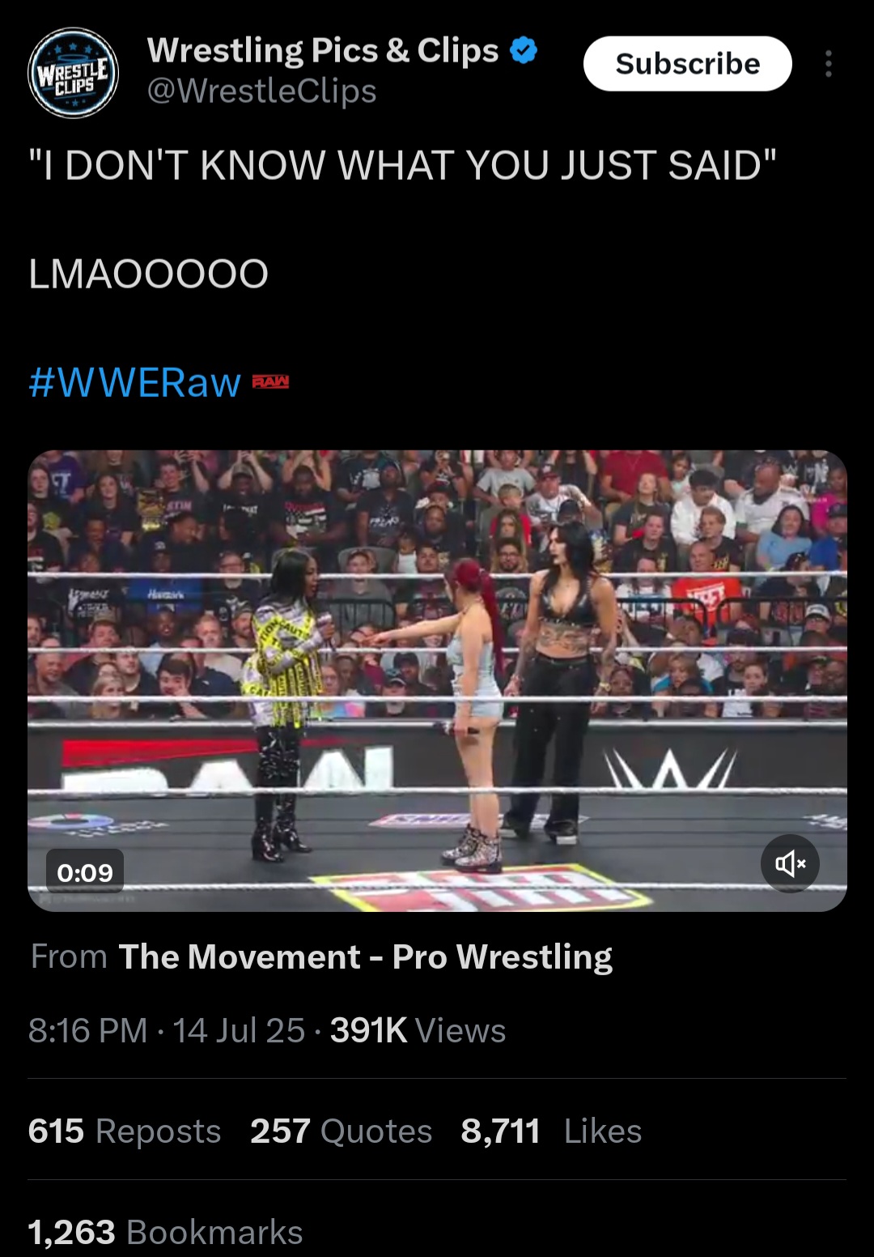Click the Wrestling Pics & Clips name
This screenshot has width=874, height=1257.
click(323, 50)
